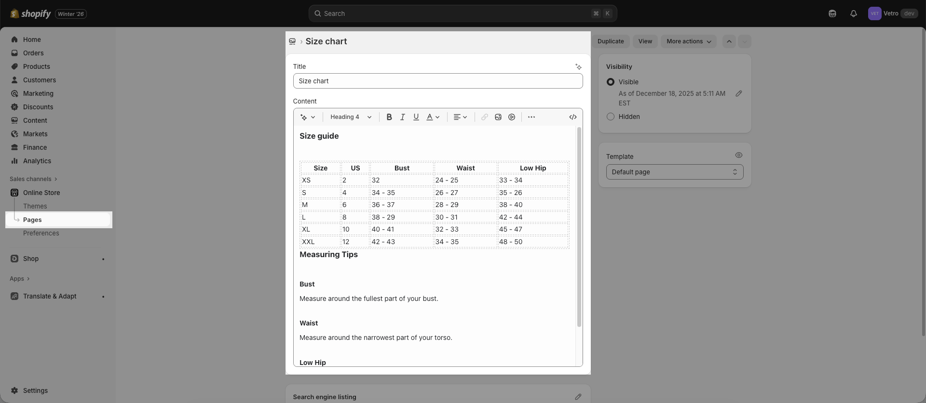This screenshot has width=926, height=403.
Task: Click the pencil icon to edit visibility date
Action: [x=739, y=93]
